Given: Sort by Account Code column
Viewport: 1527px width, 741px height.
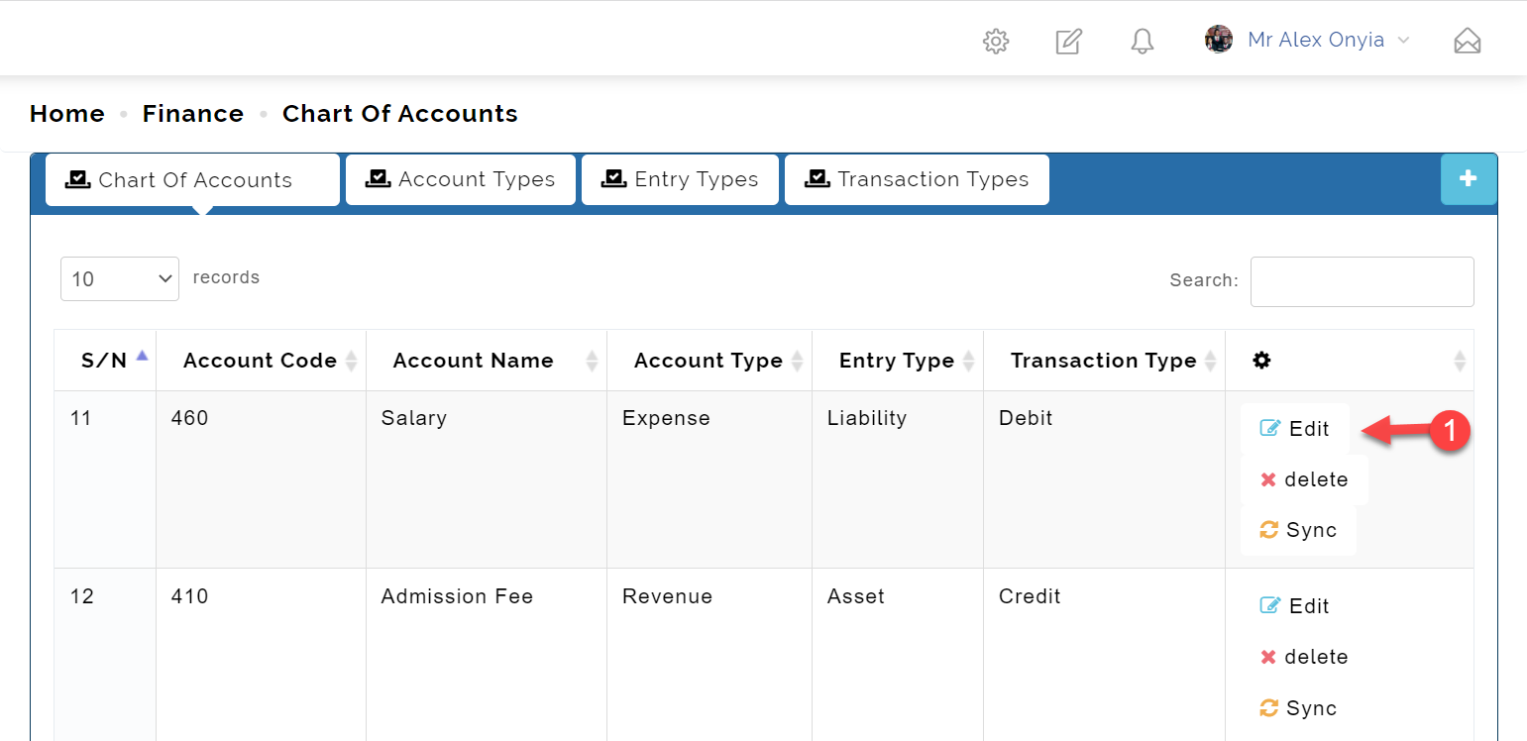Looking at the screenshot, I should click(x=261, y=361).
